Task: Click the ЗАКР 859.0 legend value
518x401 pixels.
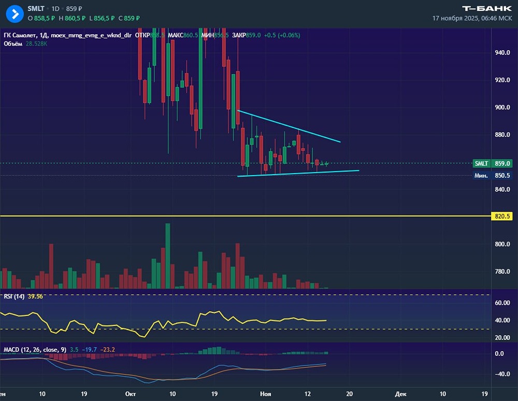Action: coord(246,35)
